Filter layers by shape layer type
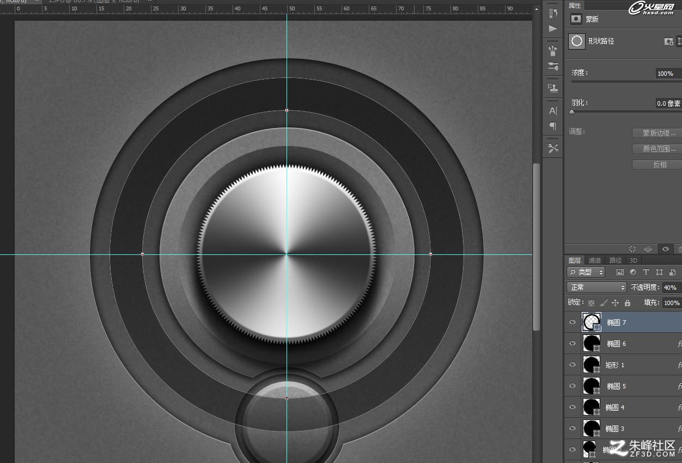 click(x=659, y=272)
